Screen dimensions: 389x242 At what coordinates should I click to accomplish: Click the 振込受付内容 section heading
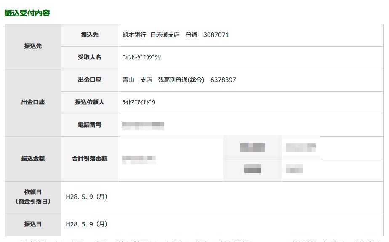[x=27, y=13]
